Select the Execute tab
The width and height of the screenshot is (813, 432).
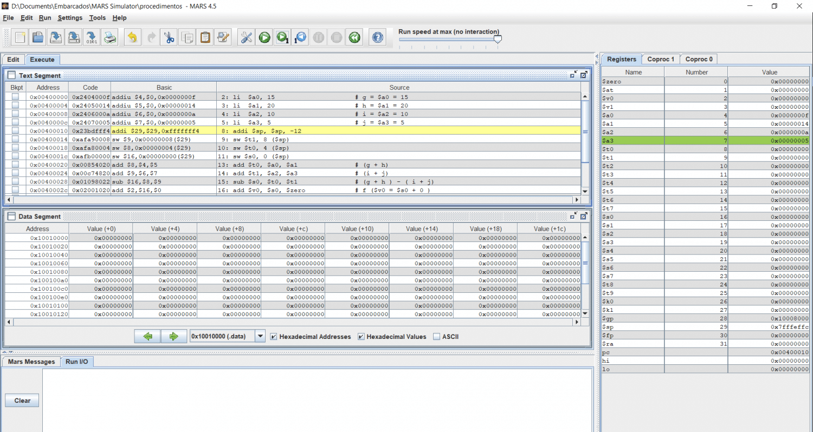point(42,60)
